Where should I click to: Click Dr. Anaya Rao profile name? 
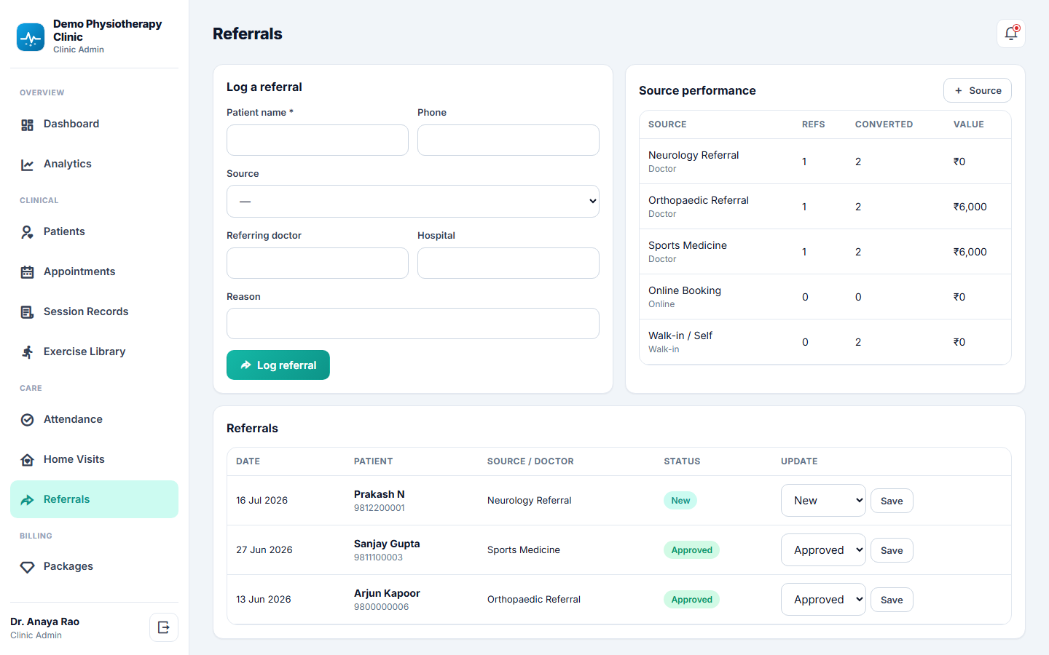44,622
